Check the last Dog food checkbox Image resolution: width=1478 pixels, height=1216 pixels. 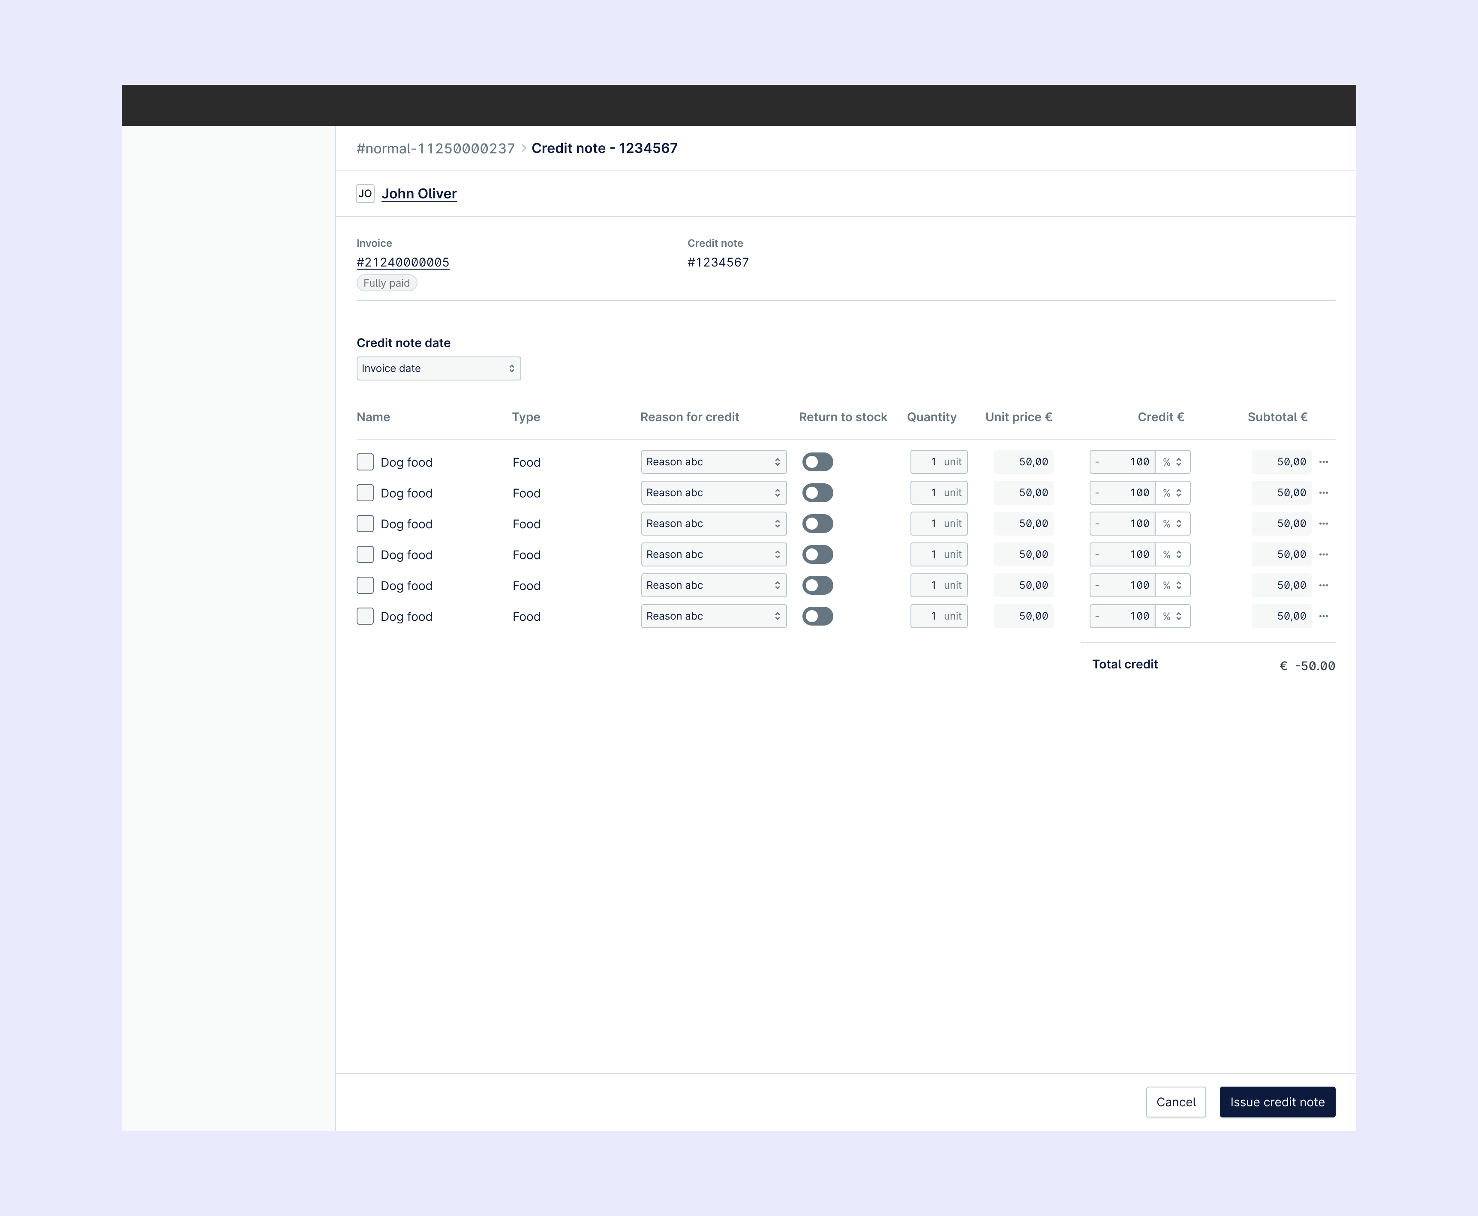click(365, 616)
